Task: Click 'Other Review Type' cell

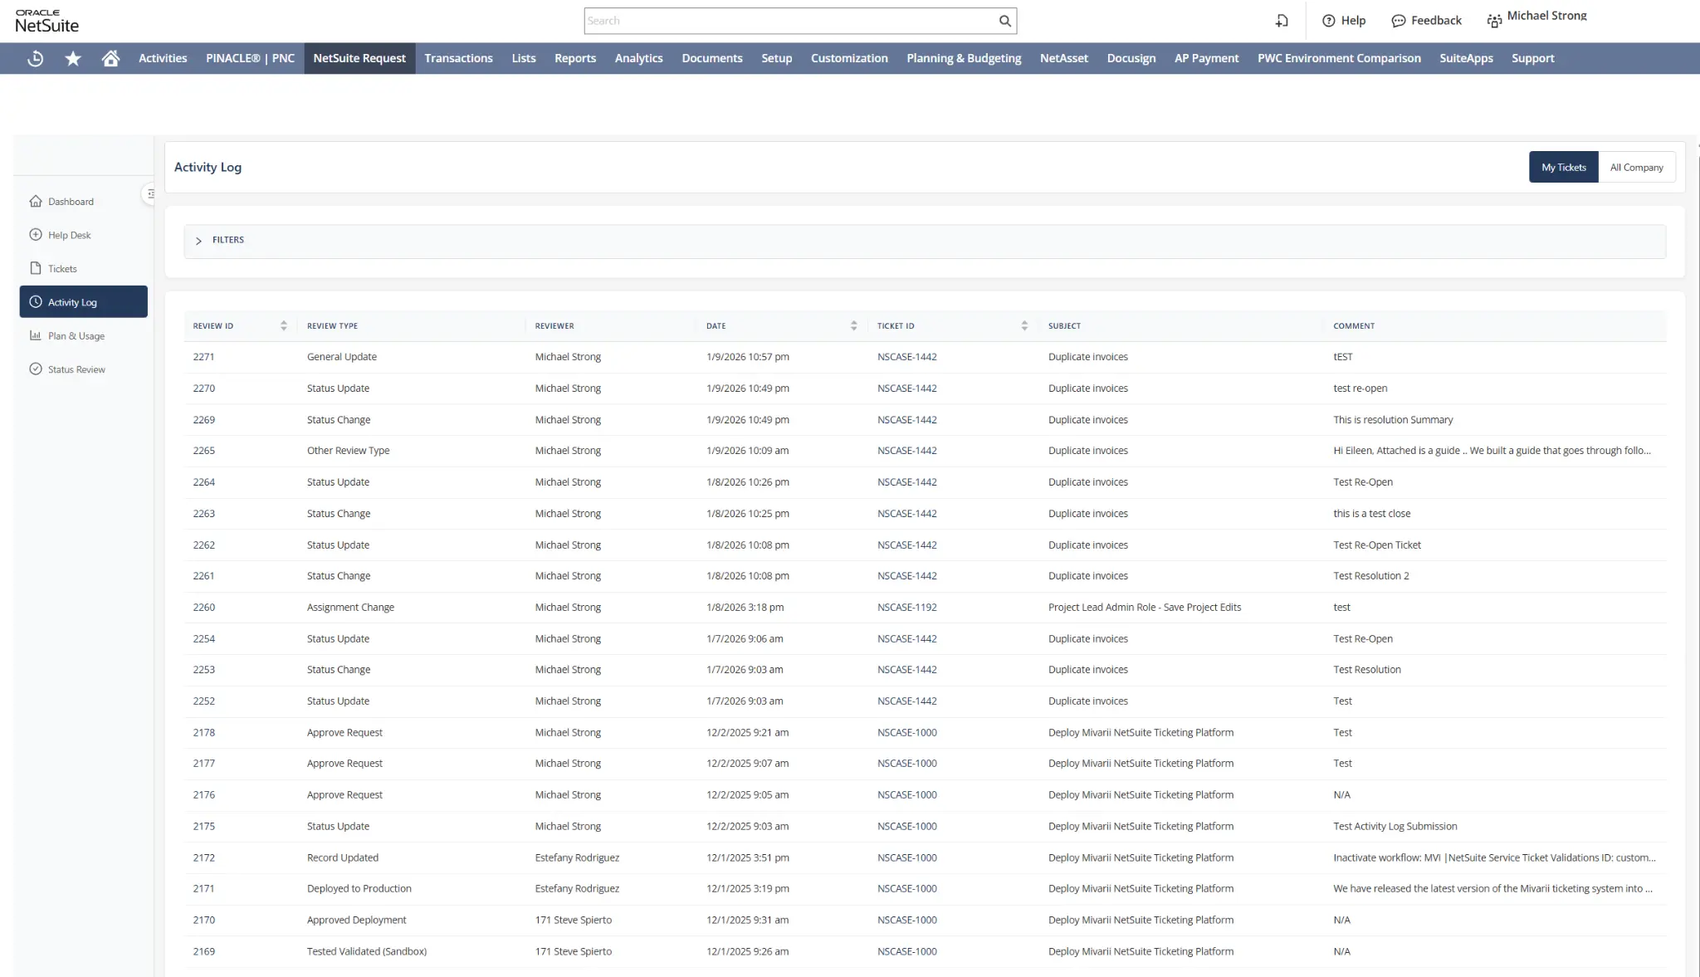Action: point(348,451)
